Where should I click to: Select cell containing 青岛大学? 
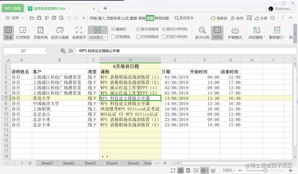60,98
